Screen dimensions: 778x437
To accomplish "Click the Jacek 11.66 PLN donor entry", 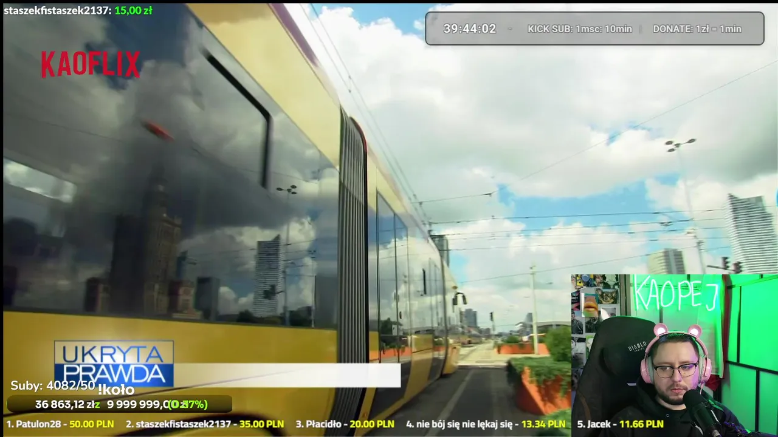I will 620,424.
